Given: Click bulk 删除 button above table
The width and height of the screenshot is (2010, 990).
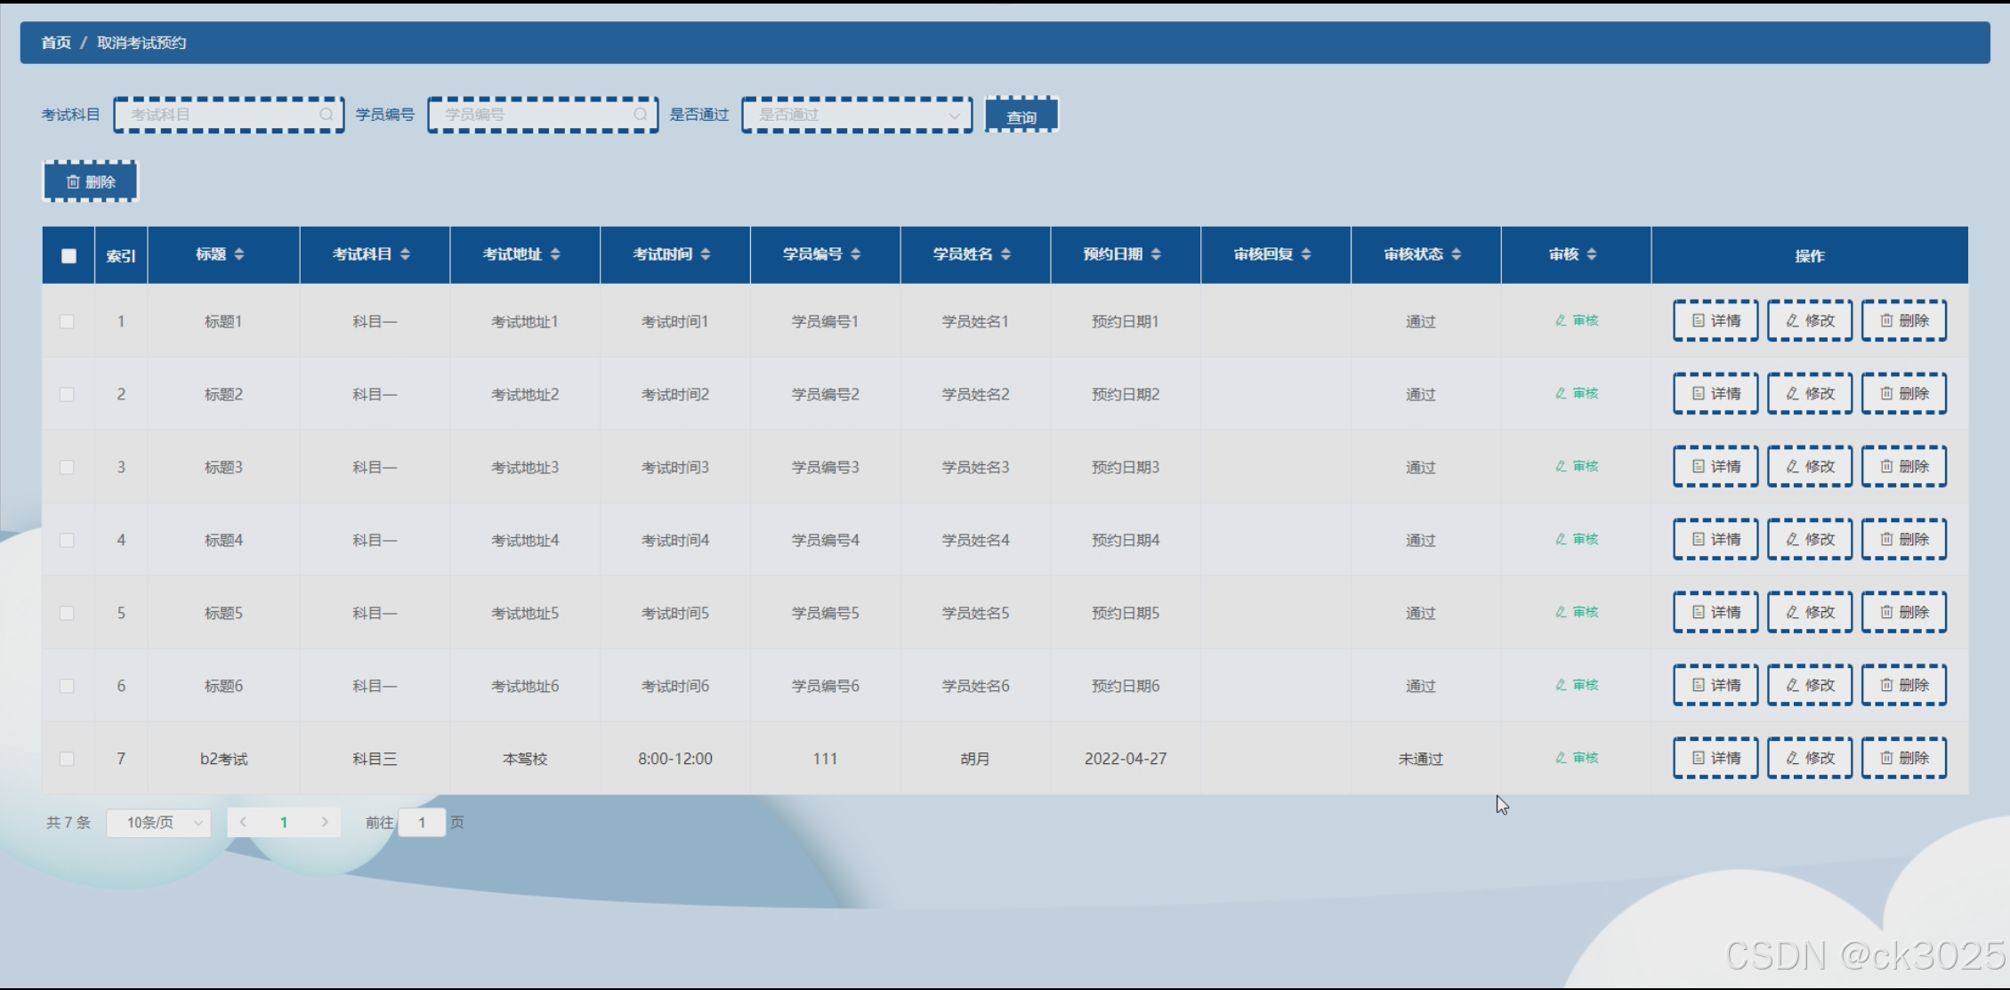Looking at the screenshot, I should [91, 181].
